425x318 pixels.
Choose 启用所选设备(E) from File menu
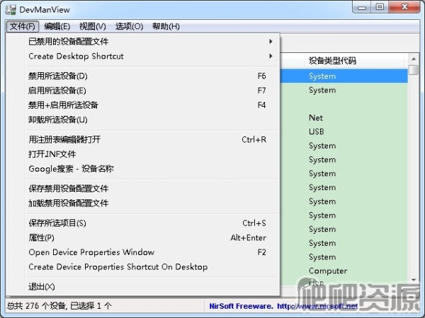[x=57, y=90]
